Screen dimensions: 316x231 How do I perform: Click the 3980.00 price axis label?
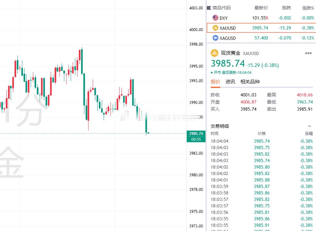tap(196, 175)
